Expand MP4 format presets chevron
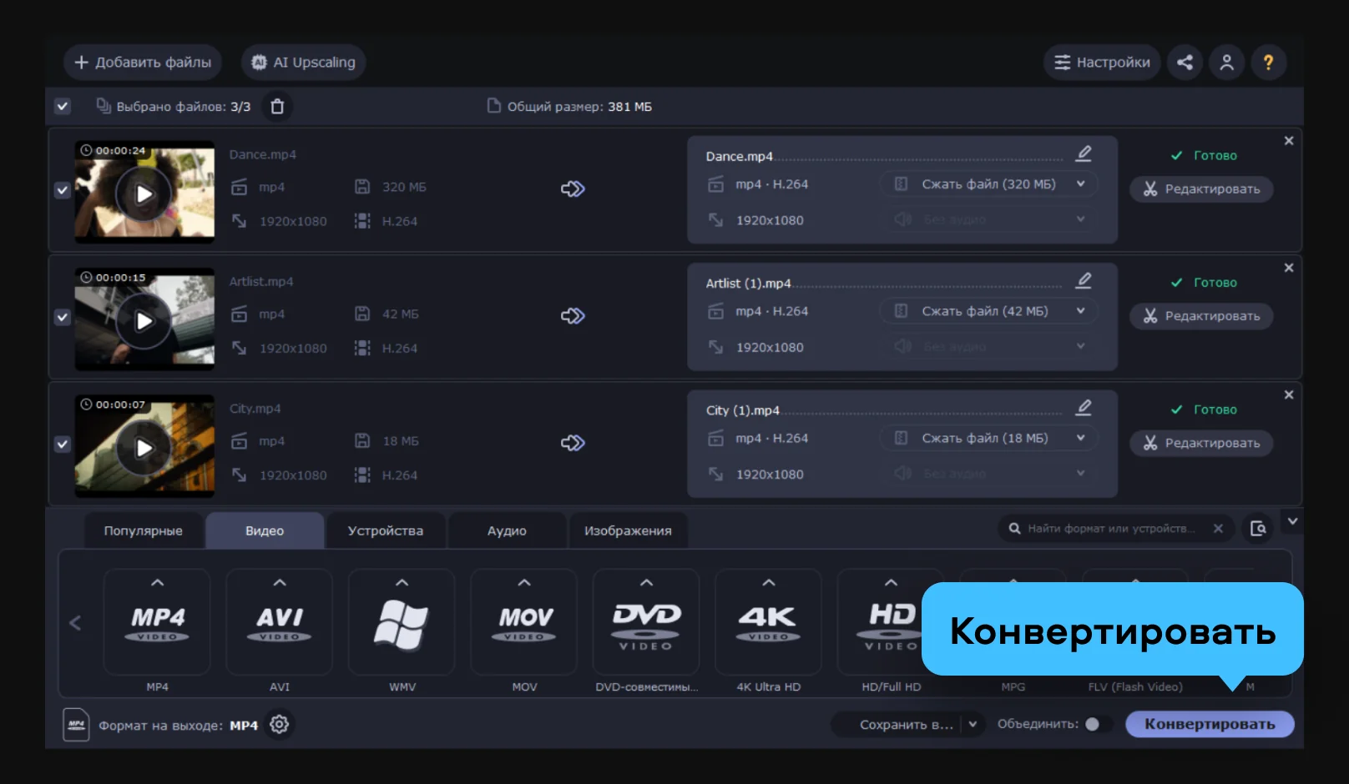This screenshot has height=784, width=1349. 157,583
